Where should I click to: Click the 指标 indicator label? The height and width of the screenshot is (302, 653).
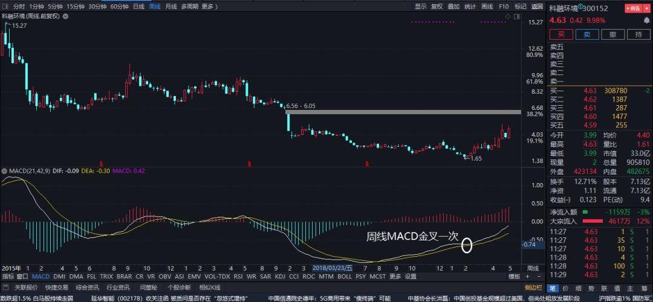7,276
